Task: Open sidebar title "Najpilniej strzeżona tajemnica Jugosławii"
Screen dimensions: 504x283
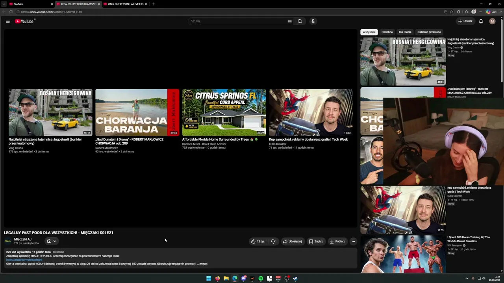Action: 471,41
